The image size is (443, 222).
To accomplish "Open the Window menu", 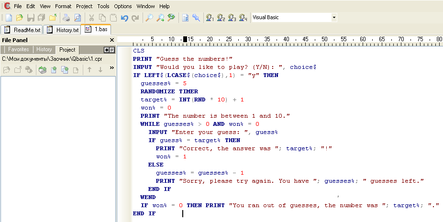I will coord(145,6).
